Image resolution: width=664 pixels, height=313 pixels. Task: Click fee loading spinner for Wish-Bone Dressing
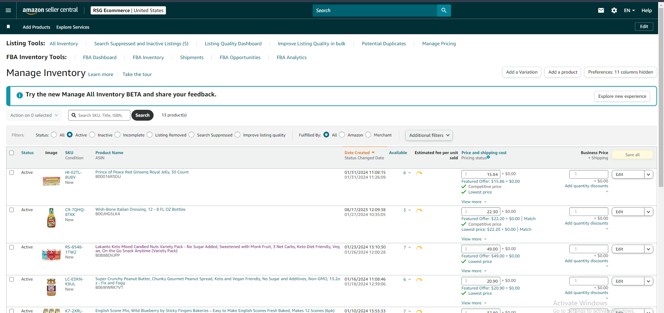(x=419, y=211)
